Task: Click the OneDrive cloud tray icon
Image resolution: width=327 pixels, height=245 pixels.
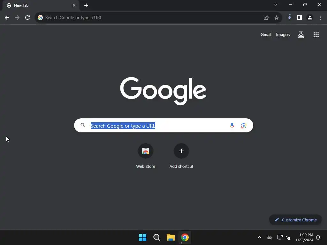Action: [270, 237]
